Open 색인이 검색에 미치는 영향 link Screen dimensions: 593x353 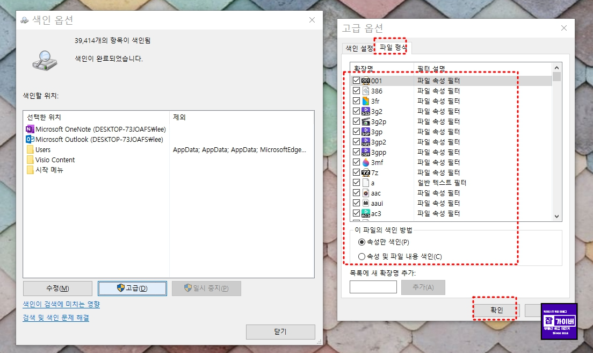(62, 304)
